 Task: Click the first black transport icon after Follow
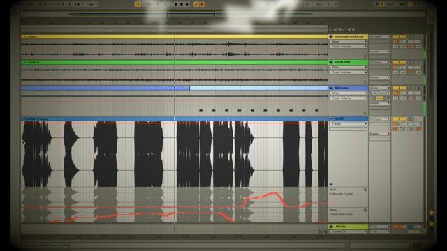pos(176,4)
